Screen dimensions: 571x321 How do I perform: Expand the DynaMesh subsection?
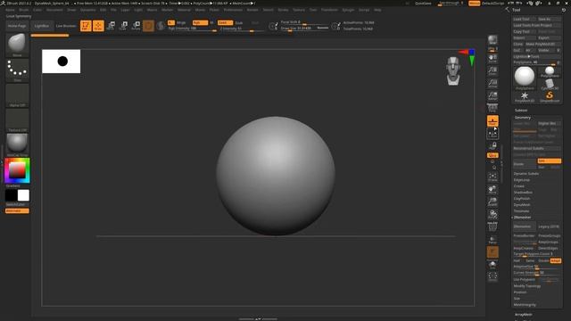[x=522, y=205]
